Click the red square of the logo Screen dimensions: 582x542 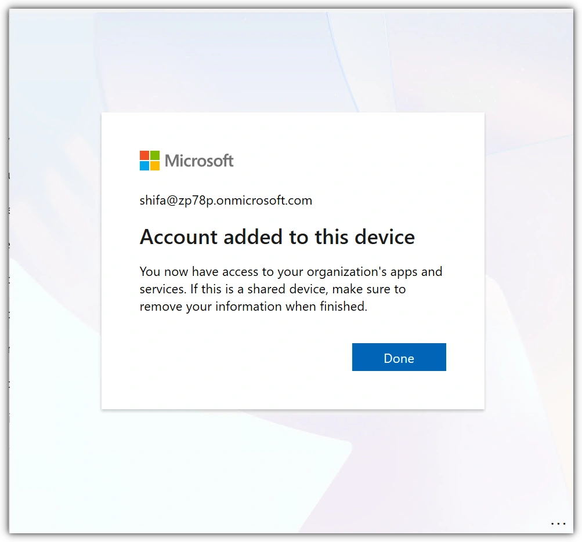[x=144, y=155]
